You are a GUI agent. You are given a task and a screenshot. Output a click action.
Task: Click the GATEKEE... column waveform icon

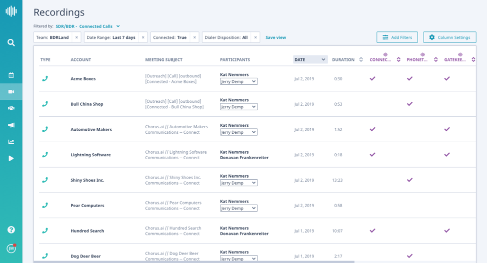tap(460, 54)
